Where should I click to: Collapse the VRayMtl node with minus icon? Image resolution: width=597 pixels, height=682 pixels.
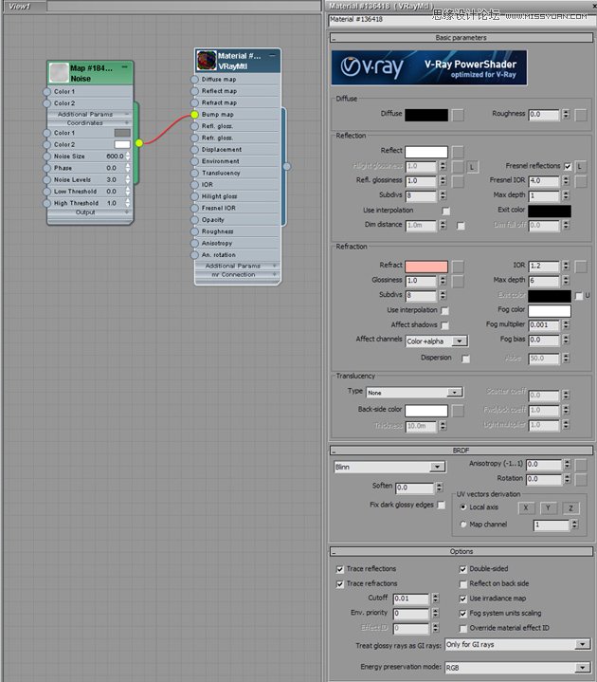(x=272, y=55)
